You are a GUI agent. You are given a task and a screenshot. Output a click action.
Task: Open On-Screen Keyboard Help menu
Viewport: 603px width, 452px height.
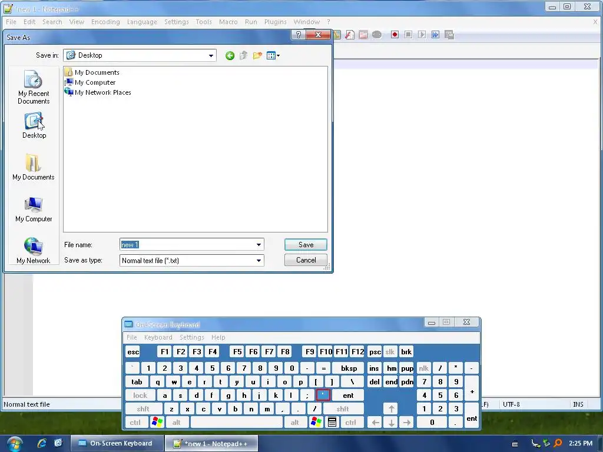click(218, 337)
